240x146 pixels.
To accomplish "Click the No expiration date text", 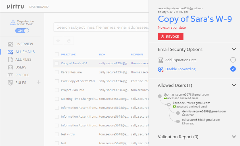I will click(x=172, y=27).
